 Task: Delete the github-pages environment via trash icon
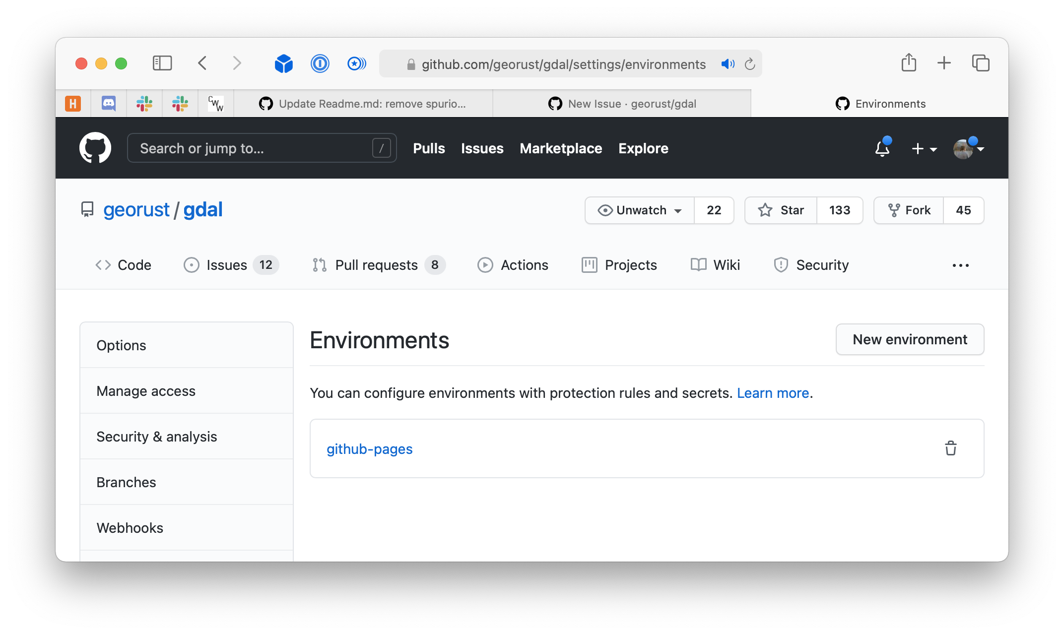pyautogui.click(x=950, y=448)
